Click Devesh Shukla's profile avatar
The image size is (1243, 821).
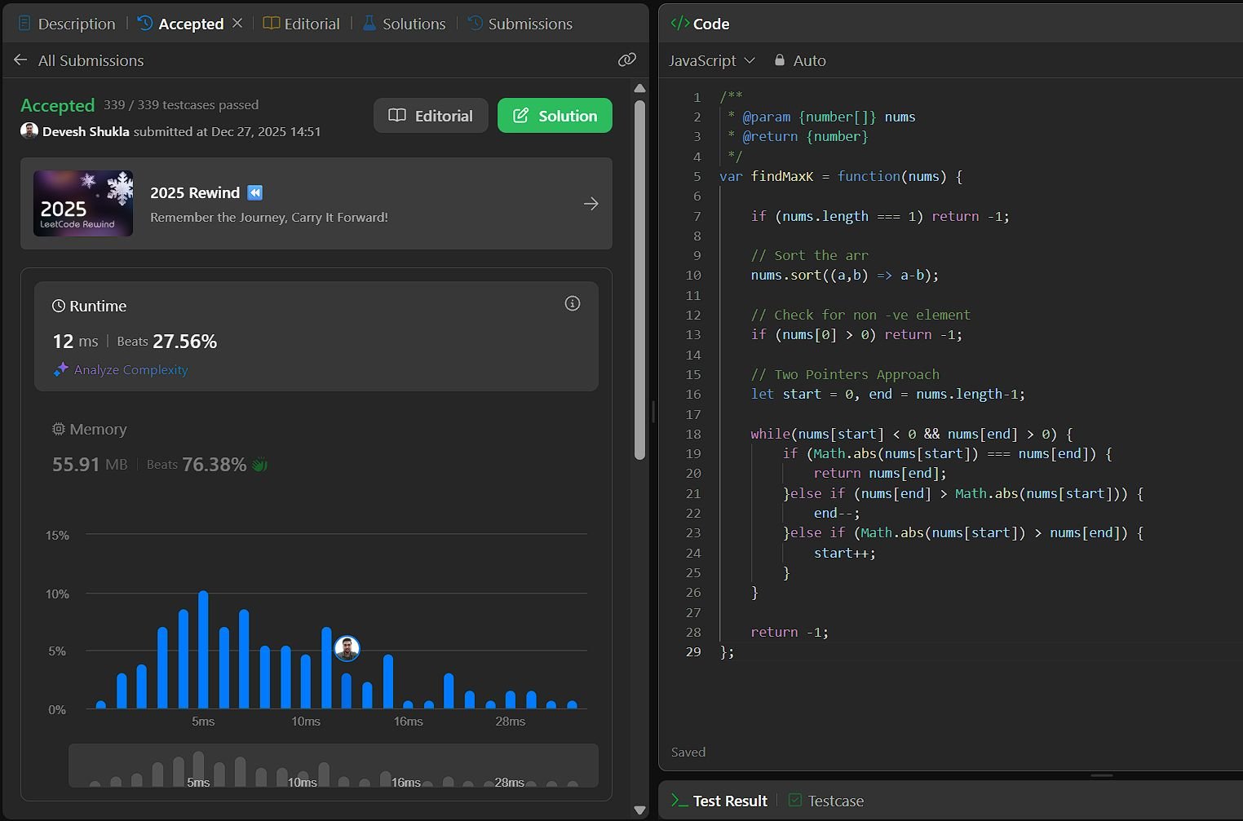[x=29, y=131]
